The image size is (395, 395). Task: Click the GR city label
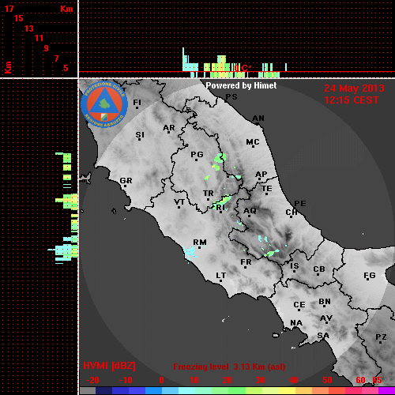126,181
